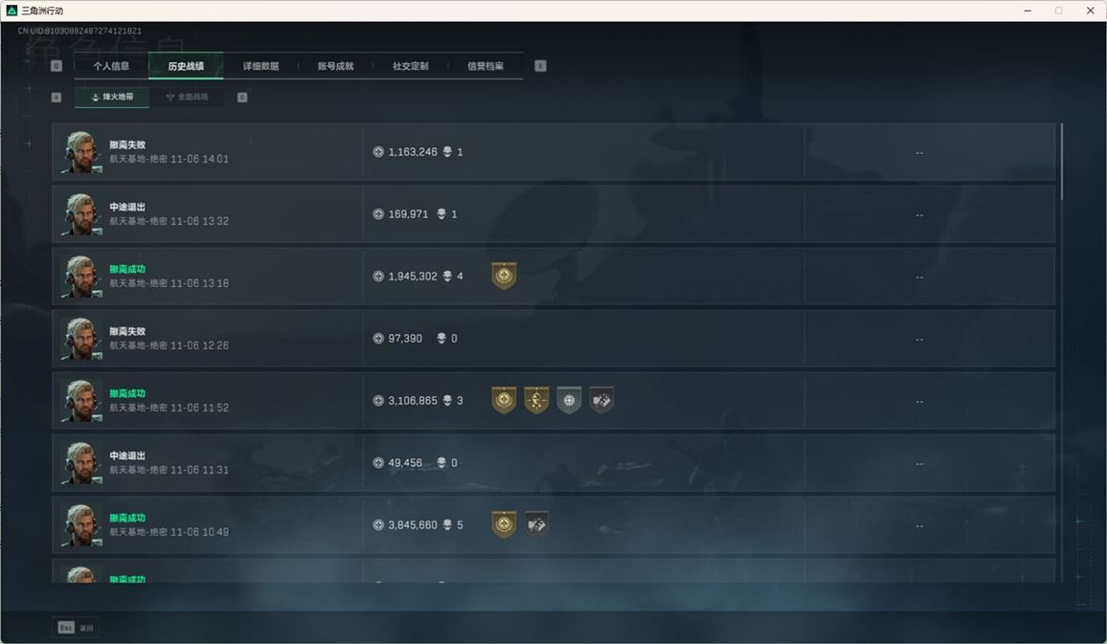Screen dimensions: 1107x644
Task: Click the match list vertical scrollbar
Action: point(1061,162)
